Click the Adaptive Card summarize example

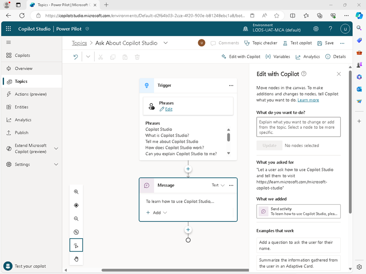pos(299,263)
